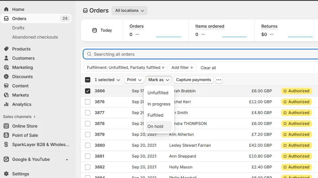Check the order 3878 checkbox

(x=88, y=124)
